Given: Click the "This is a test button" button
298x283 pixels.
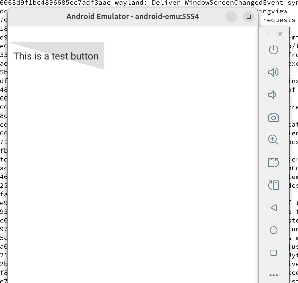Looking at the screenshot, I should [57, 56].
